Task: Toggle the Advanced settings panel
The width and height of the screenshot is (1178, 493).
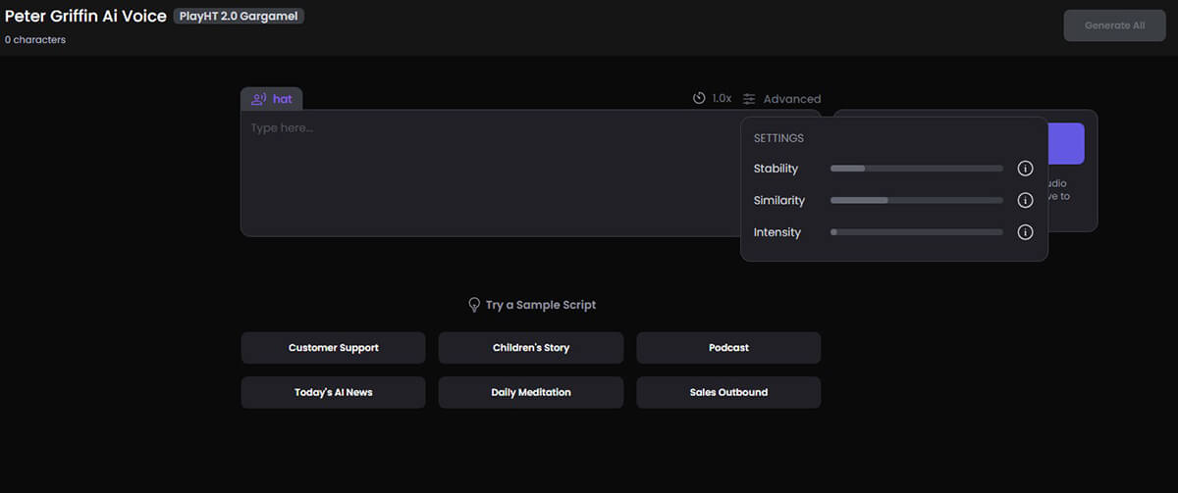Action: (782, 99)
